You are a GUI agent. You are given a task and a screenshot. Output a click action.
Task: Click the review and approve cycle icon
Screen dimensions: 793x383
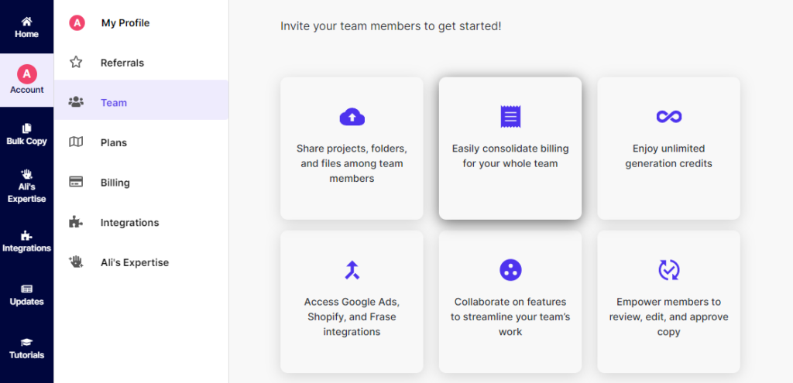[x=668, y=270]
